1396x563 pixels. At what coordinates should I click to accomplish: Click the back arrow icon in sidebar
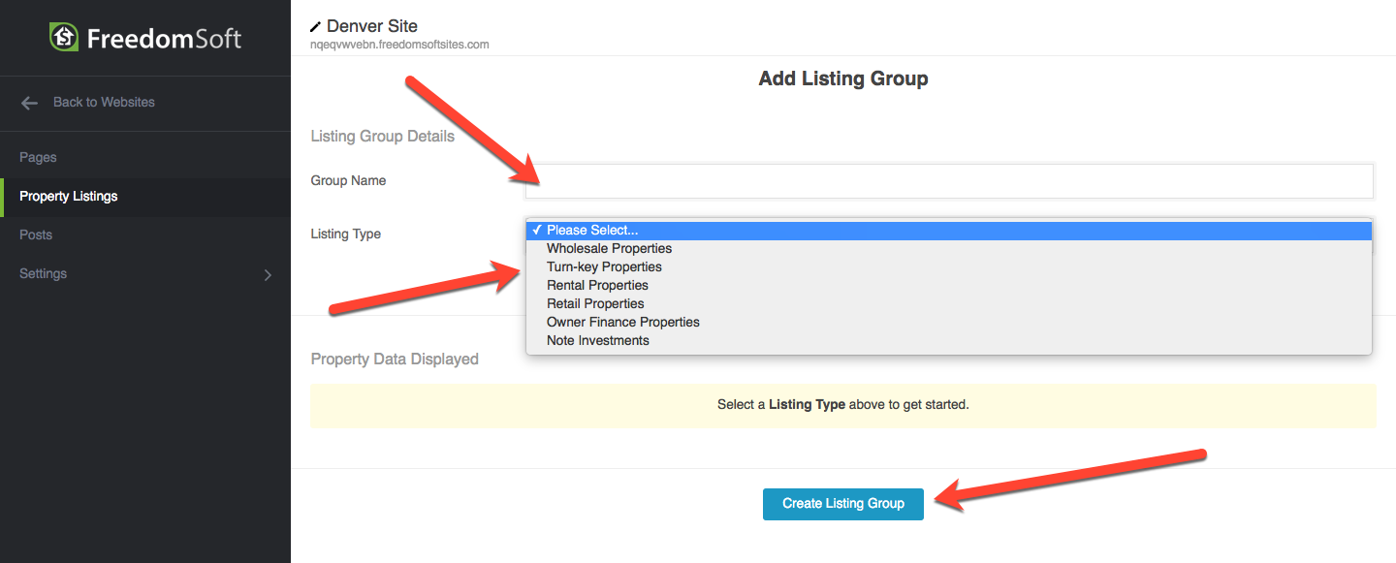[29, 103]
